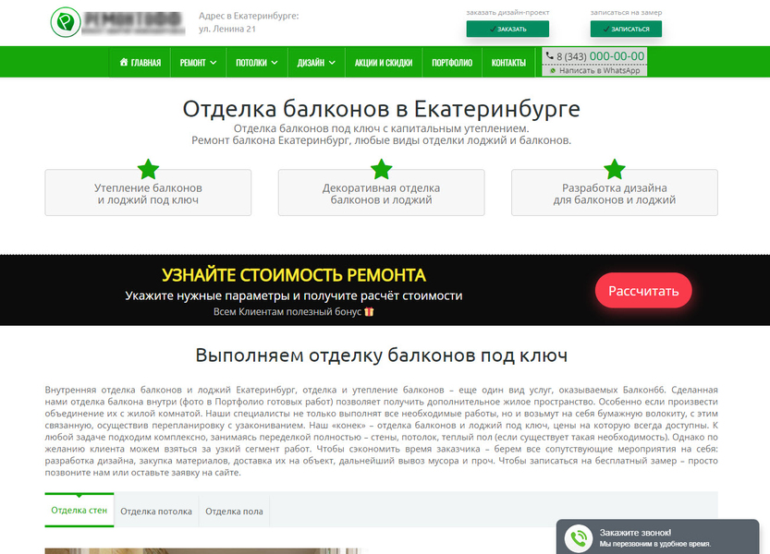Viewport: 770px width, 554px height.
Task: Click the red Рассчитать button
Action: coord(643,291)
